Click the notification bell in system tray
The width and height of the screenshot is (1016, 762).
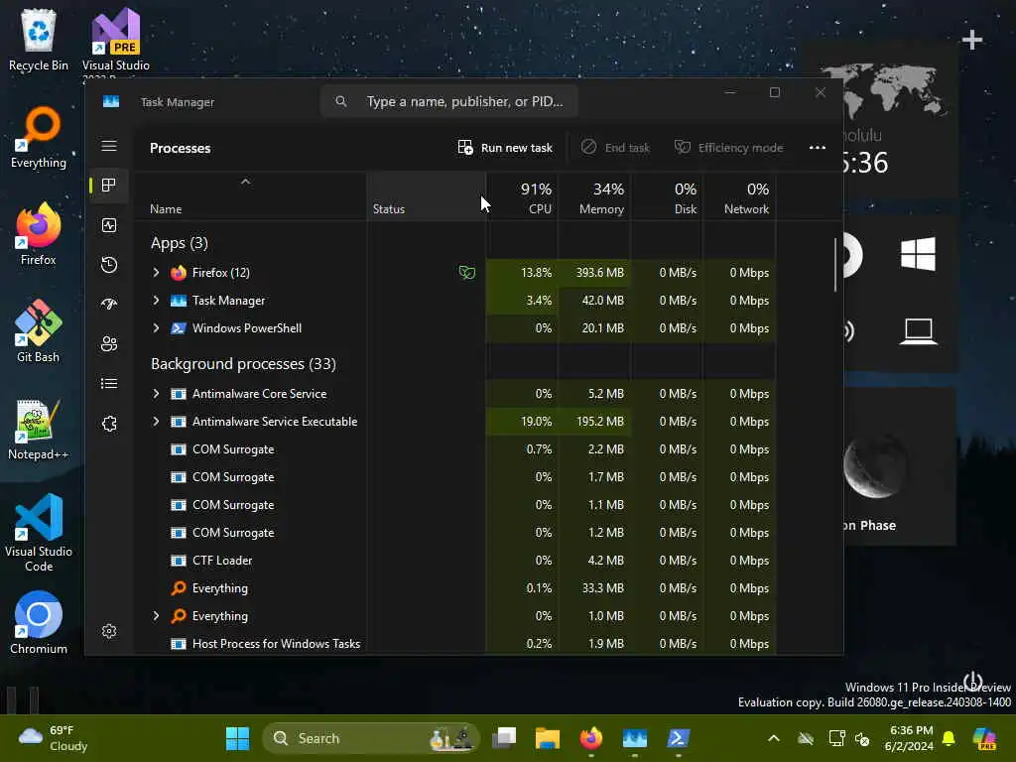(x=949, y=738)
